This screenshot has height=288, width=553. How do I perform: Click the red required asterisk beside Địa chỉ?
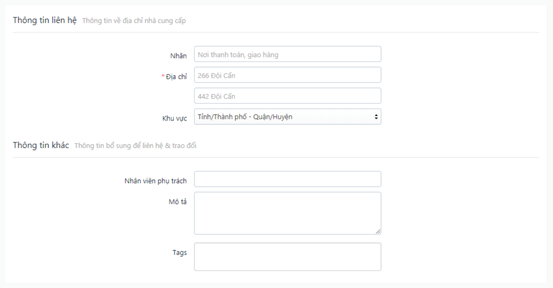tap(163, 76)
